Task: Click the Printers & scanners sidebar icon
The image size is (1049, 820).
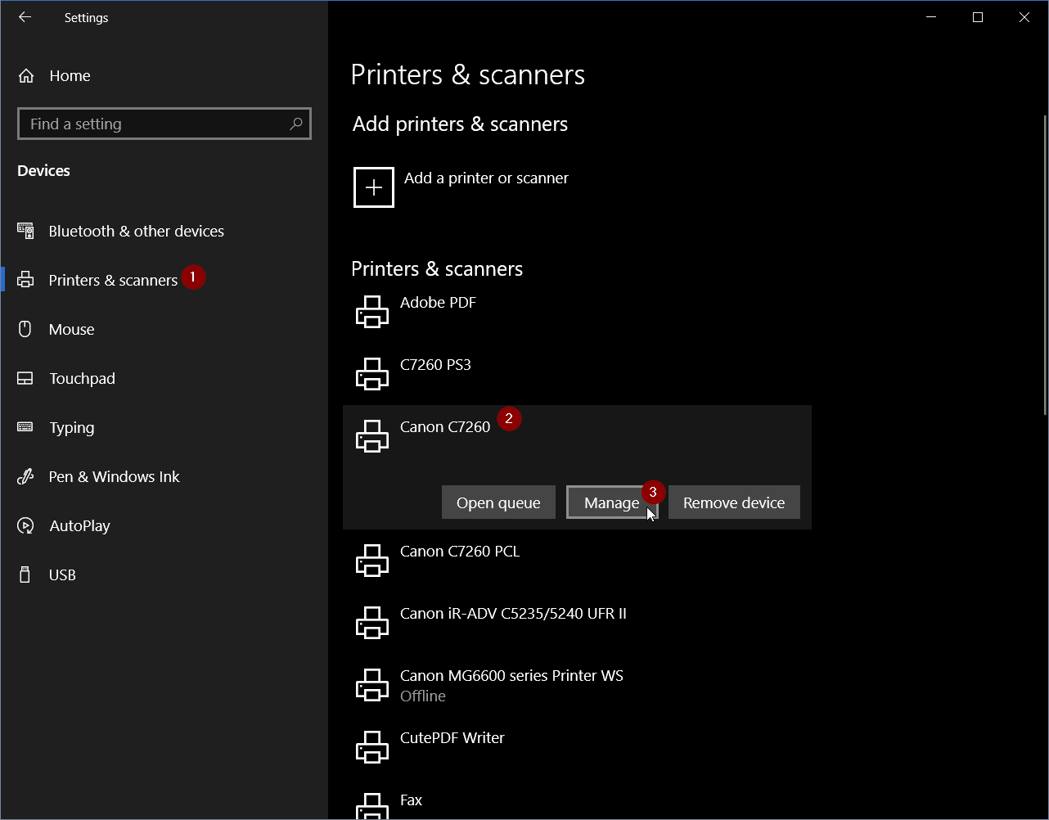Action: click(26, 280)
